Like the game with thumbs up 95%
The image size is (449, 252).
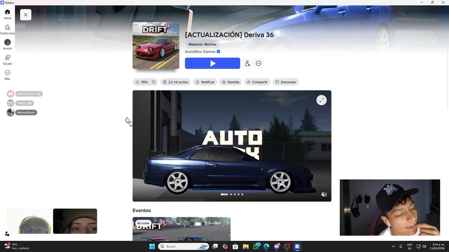coord(141,82)
